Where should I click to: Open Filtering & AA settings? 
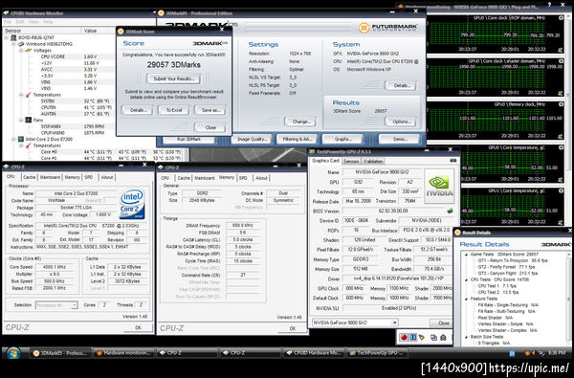point(297,139)
